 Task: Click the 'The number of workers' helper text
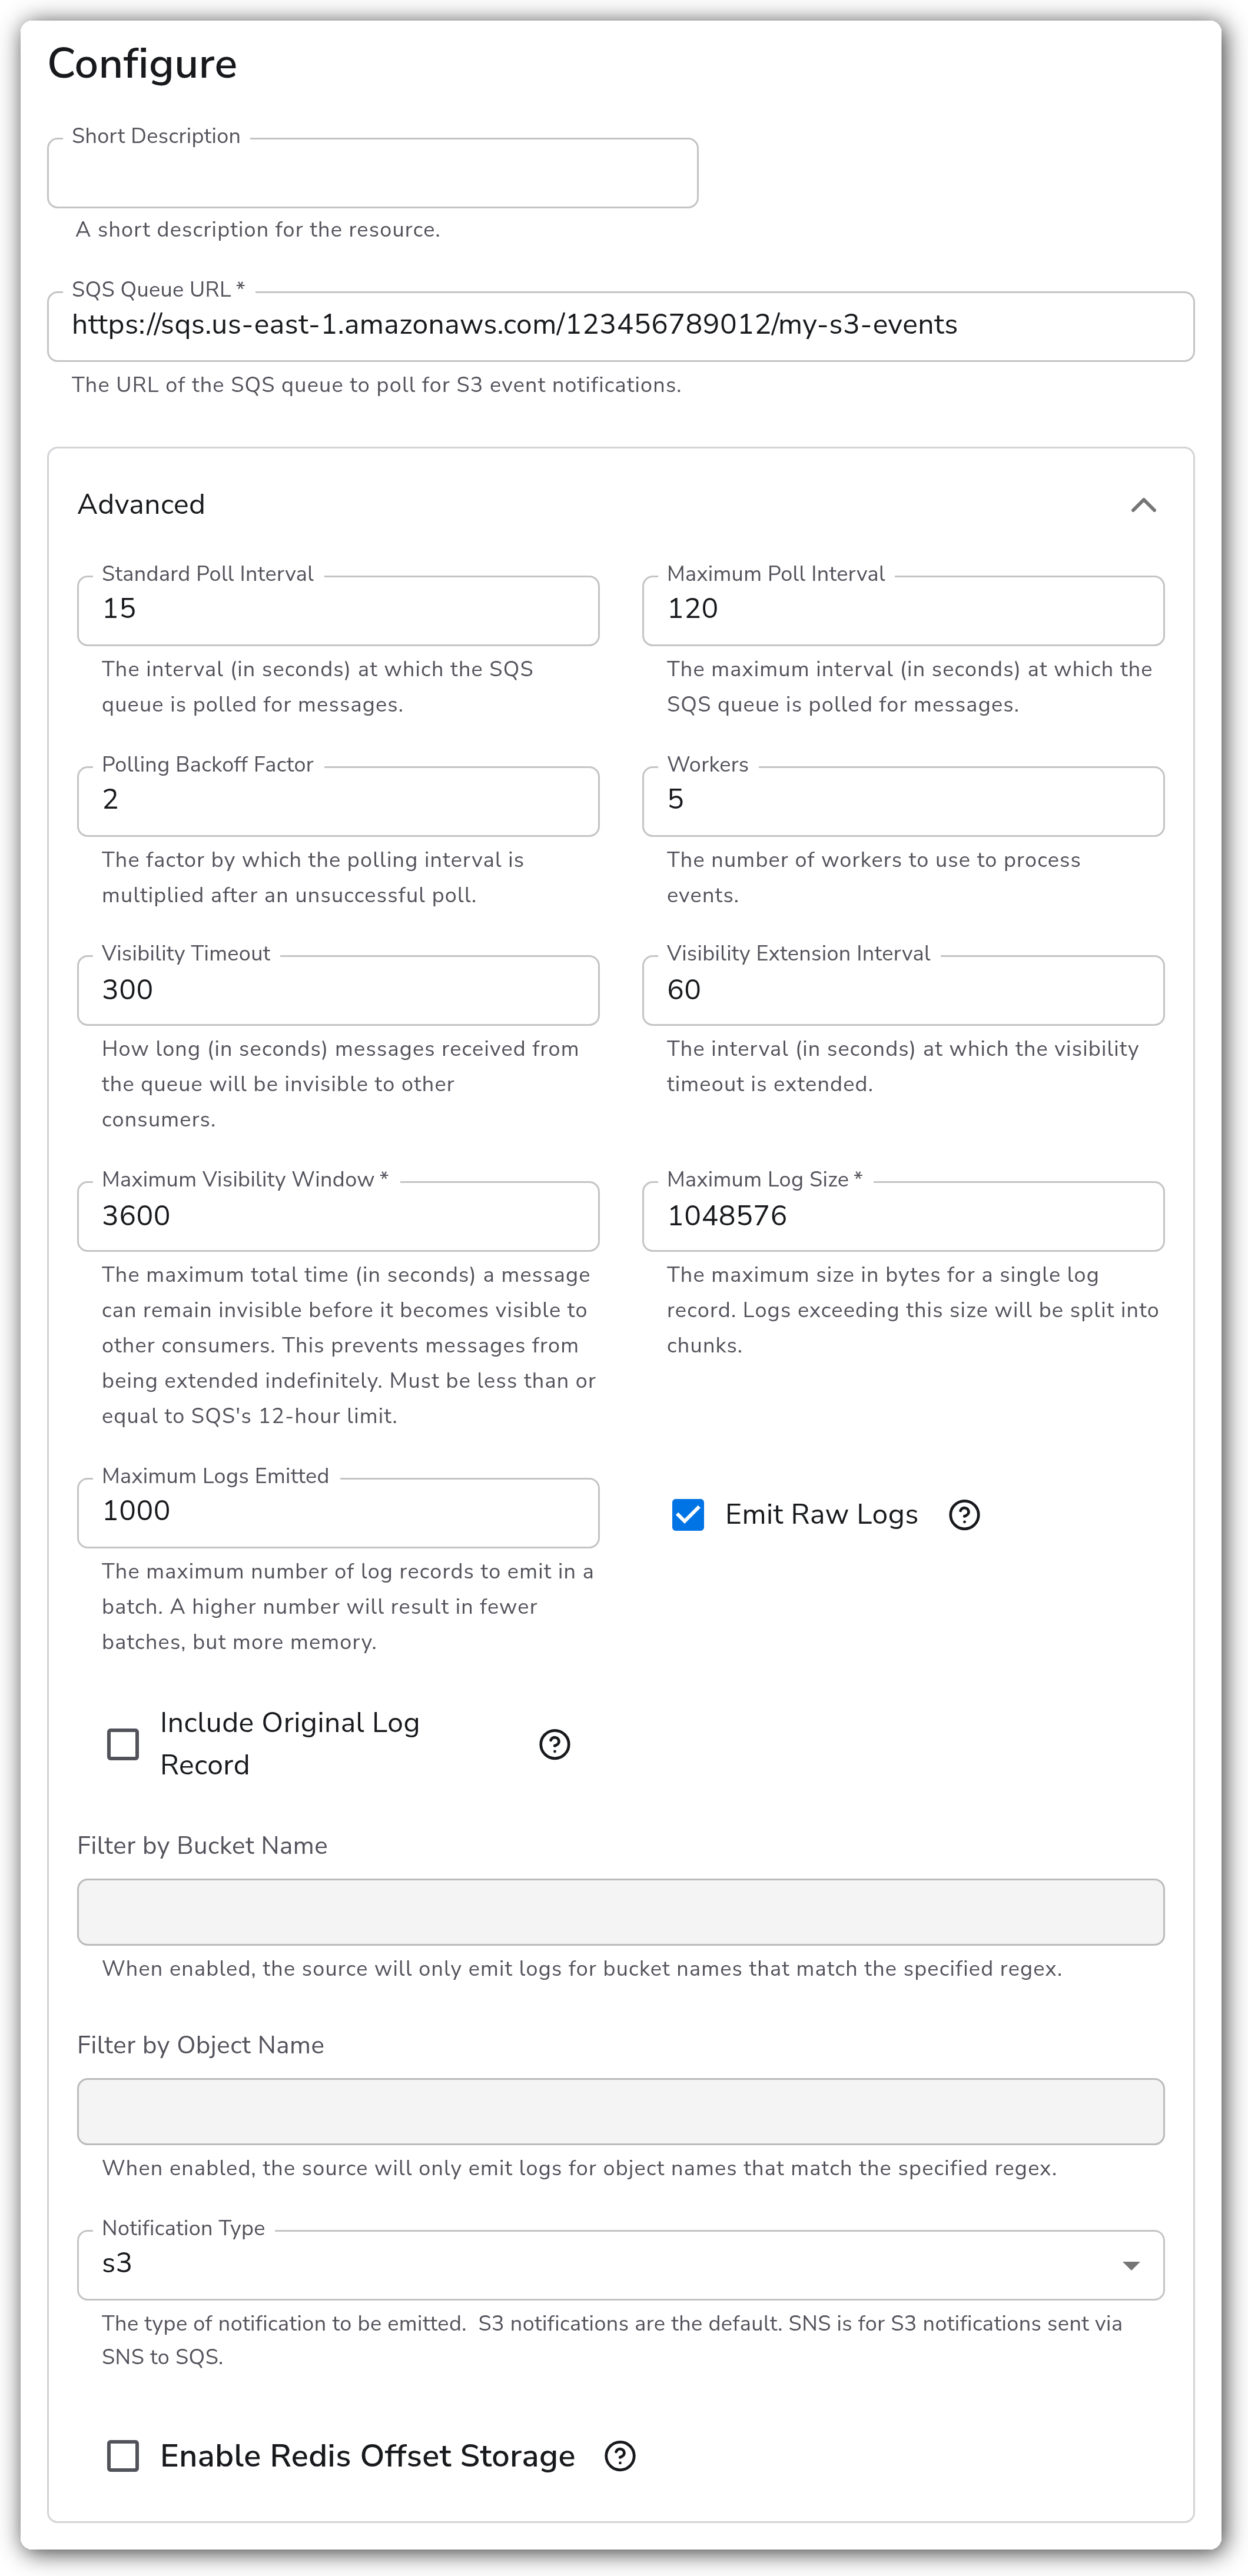pos(873,877)
